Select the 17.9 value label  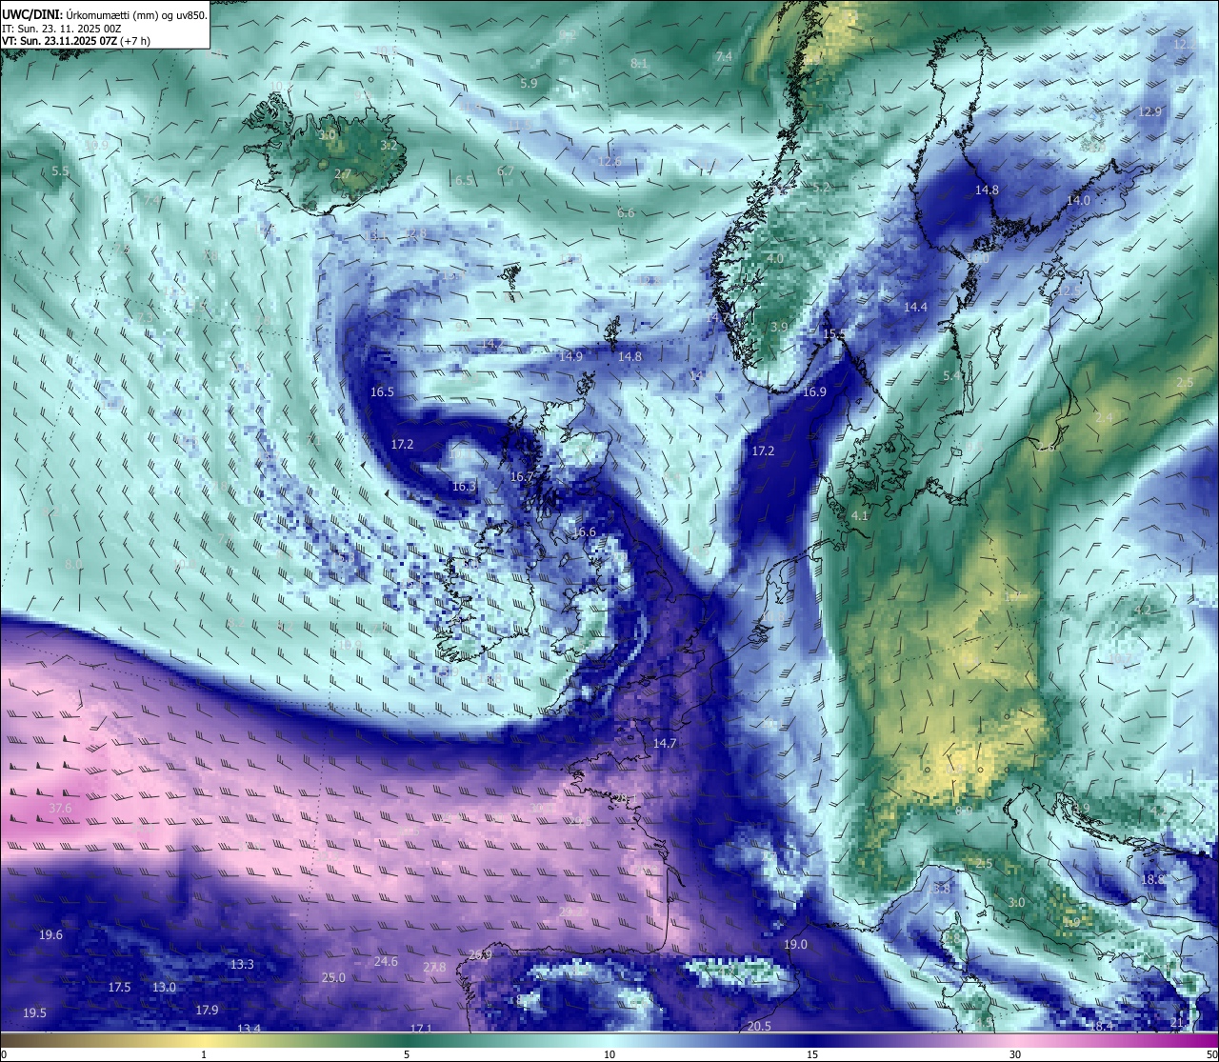[207, 1011]
